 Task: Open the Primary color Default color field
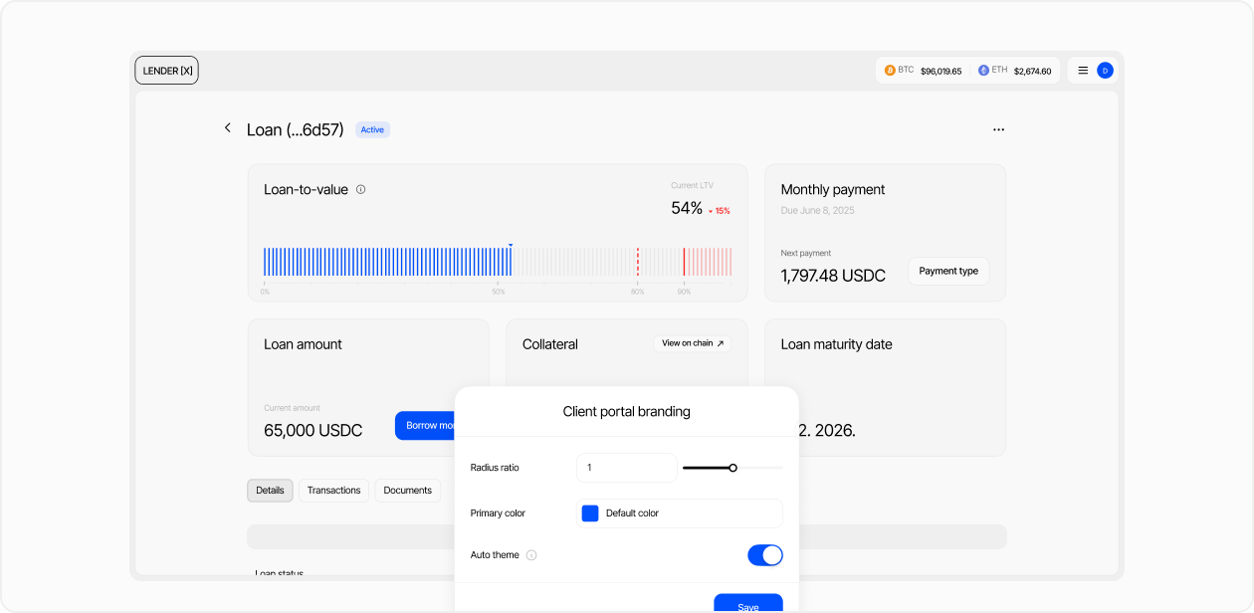(x=680, y=513)
